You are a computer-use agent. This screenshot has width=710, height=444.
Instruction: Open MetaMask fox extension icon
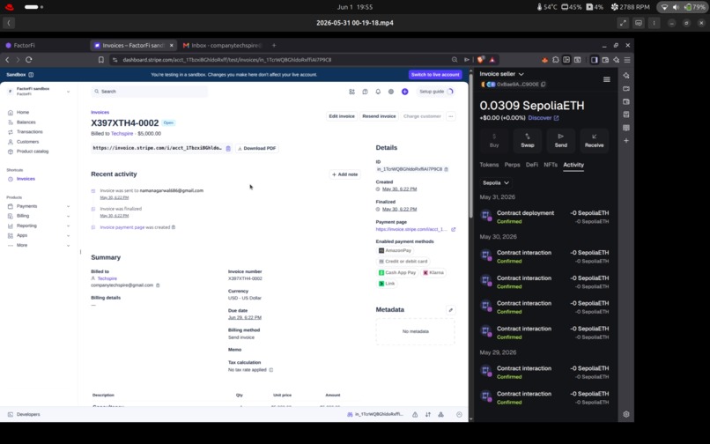[x=544, y=59]
